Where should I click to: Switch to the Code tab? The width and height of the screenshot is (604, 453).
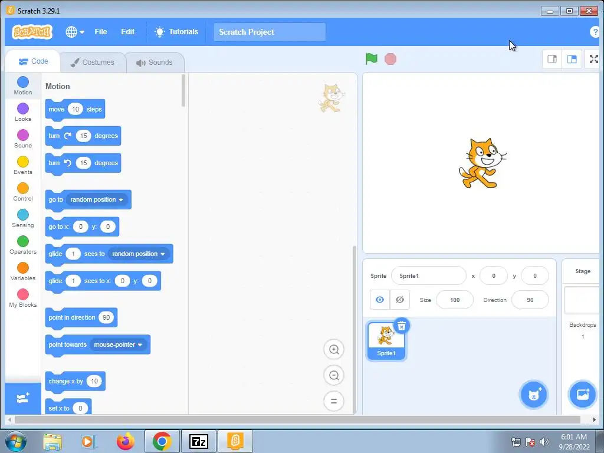33,61
